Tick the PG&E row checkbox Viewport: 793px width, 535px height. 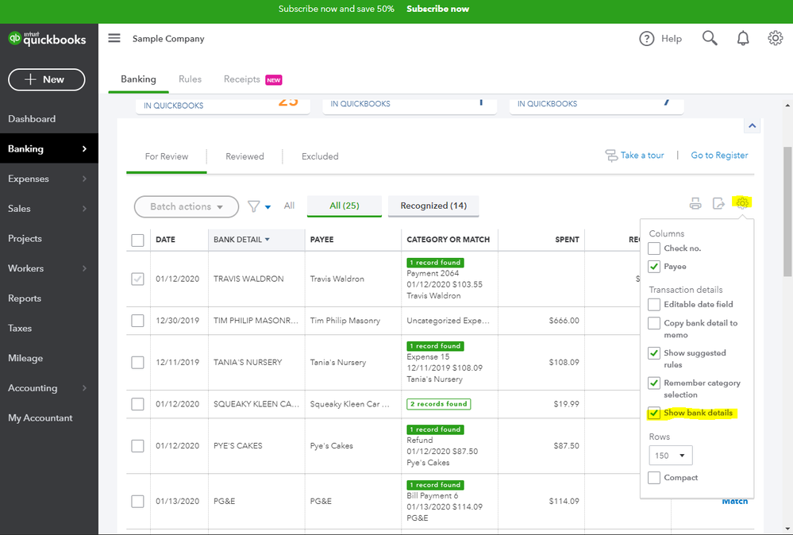coord(137,501)
